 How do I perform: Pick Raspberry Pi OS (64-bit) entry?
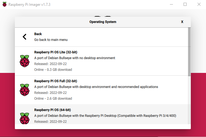tap(101, 114)
